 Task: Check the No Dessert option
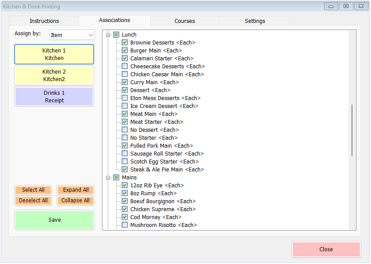[125, 130]
